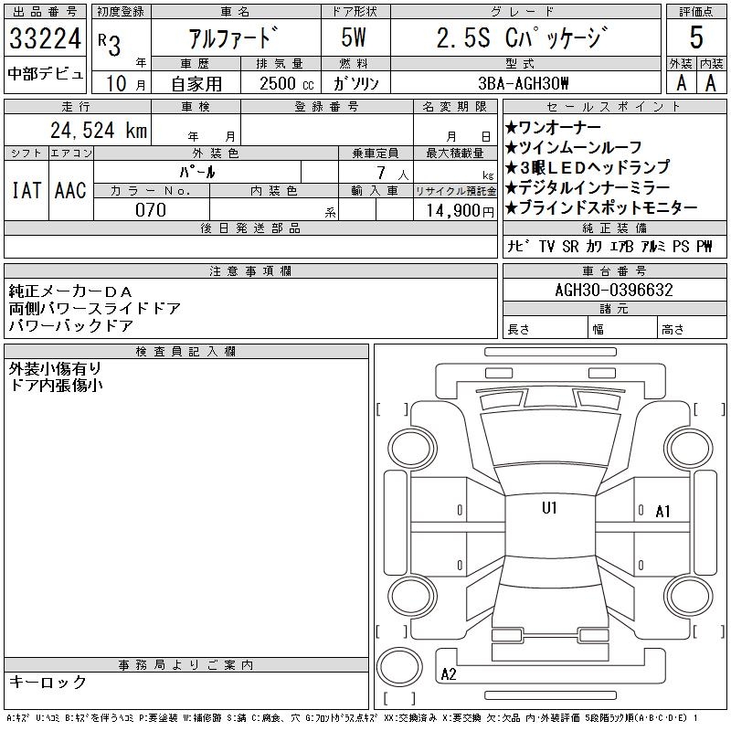Click the 内装 header above the interior grade
This screenshot has height=731, width=731.
712,63
